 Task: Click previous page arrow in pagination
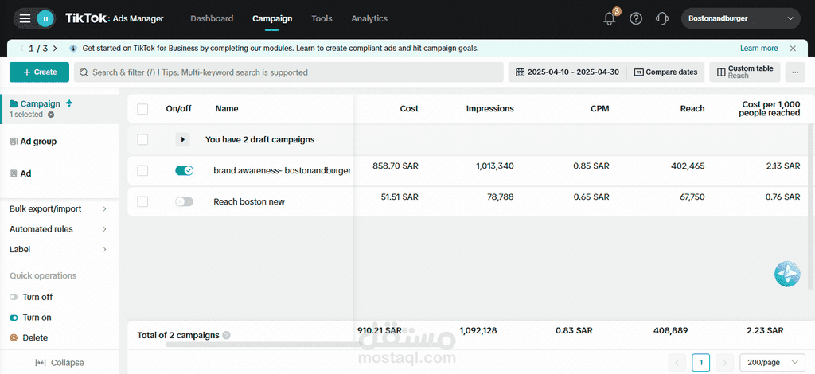click(677, 362)
